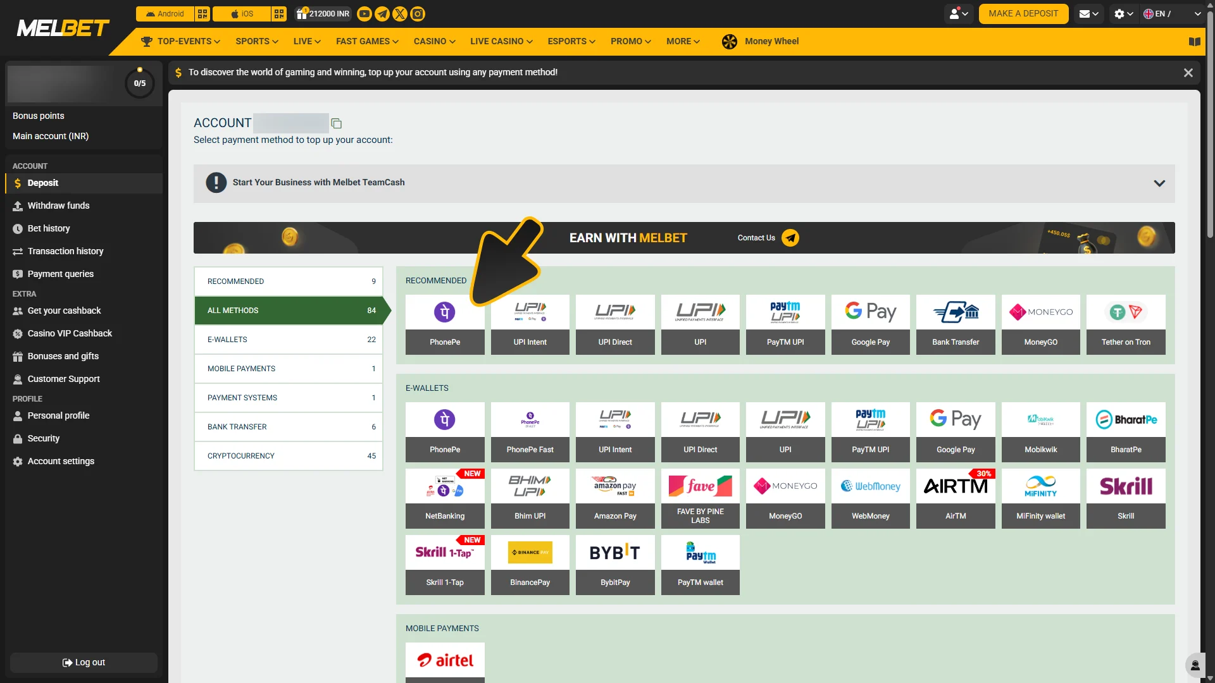1215x683 pixels.
Task: Click MAKE A DEPOSIT button
Action: coord(1023,14)
